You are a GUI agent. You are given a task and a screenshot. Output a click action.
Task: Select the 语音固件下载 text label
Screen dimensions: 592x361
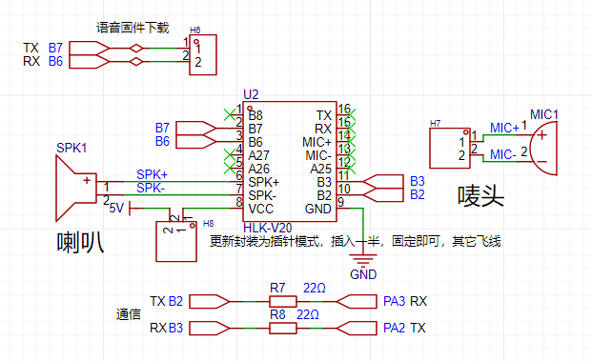[133, 28]
